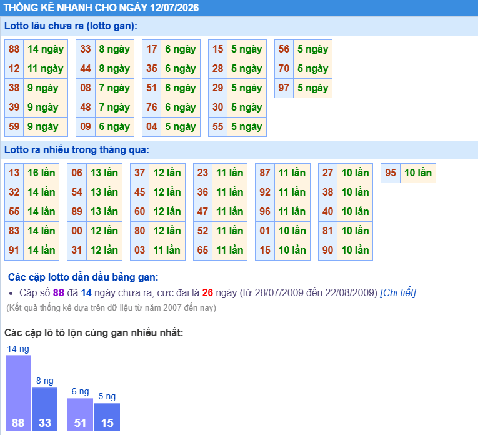Click the '9 ngày' cell beside 38
This screenshot has height=435, width=478.
46,87
